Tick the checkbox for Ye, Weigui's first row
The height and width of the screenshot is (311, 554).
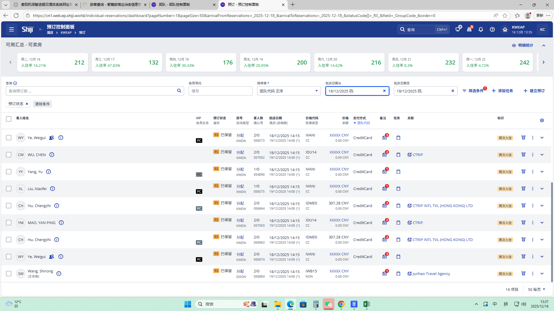(9, 138)
